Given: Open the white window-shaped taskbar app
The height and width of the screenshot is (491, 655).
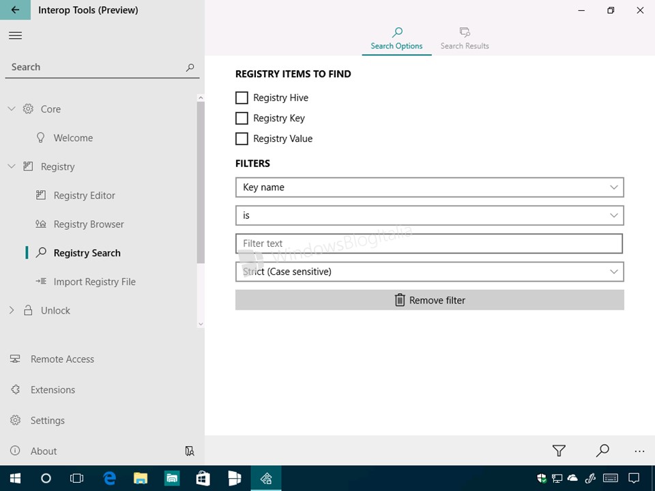Looking at the screenshot, I should 234,479.
